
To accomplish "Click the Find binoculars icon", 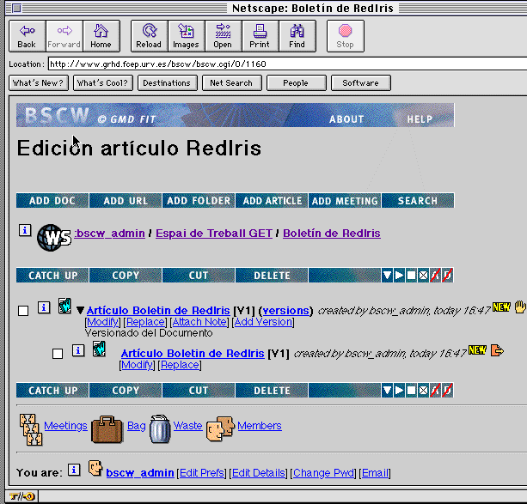I will click(x=297, y=35).
